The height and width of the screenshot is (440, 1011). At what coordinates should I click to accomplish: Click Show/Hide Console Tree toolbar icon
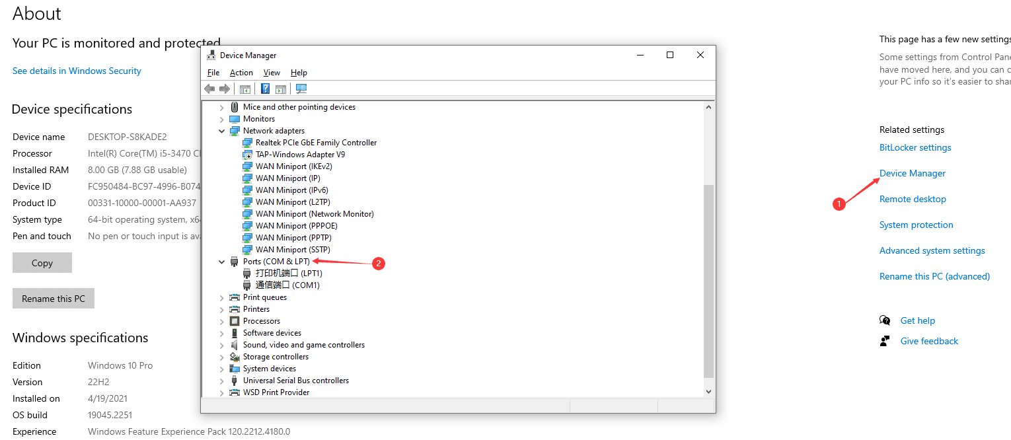245,89
